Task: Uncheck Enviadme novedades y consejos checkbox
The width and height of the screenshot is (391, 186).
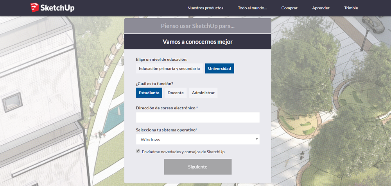Action: tap(138, 151)
